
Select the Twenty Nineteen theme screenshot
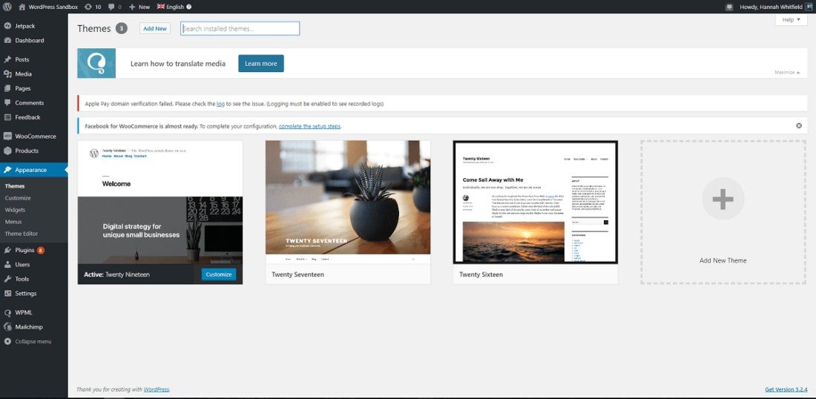click(160, 202)
